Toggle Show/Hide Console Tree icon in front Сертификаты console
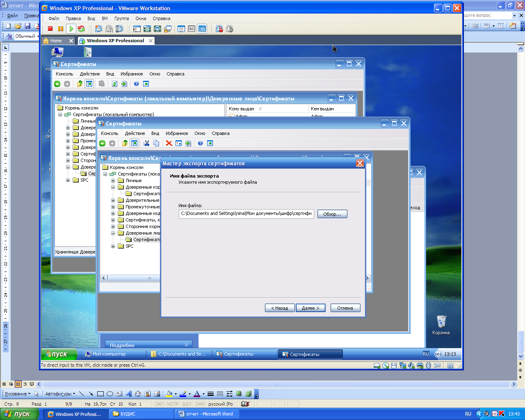Screen dimensions: 525x420 [x=134, y=143]
